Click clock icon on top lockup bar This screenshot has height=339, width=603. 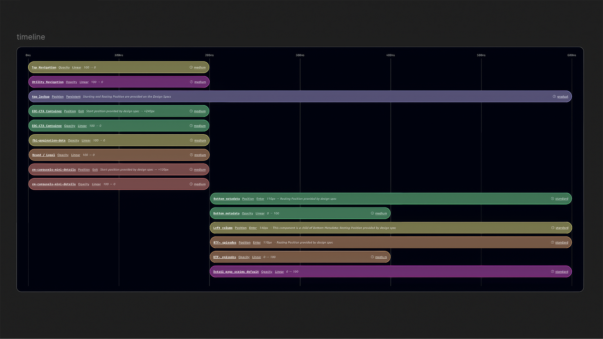tap(554, 97)
